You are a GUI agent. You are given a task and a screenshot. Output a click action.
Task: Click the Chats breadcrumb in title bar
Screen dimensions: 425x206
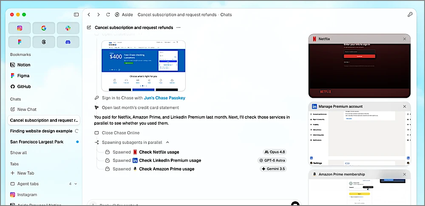[x=226, y=14]
